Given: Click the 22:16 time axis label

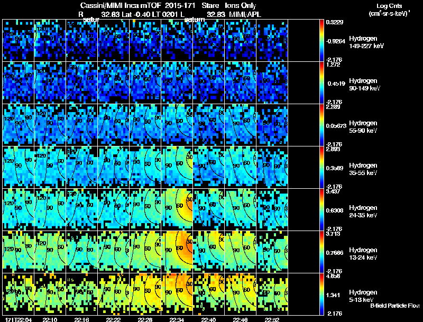Looking at the screenshot, I should (81, 320).
